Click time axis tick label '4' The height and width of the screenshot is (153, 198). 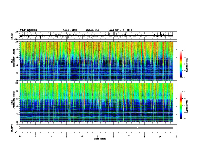pos(82,136)
